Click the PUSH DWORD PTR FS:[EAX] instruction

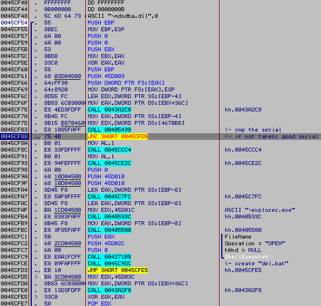(126, 83)
